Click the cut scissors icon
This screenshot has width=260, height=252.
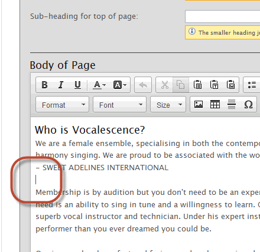[x=164, y=85]
